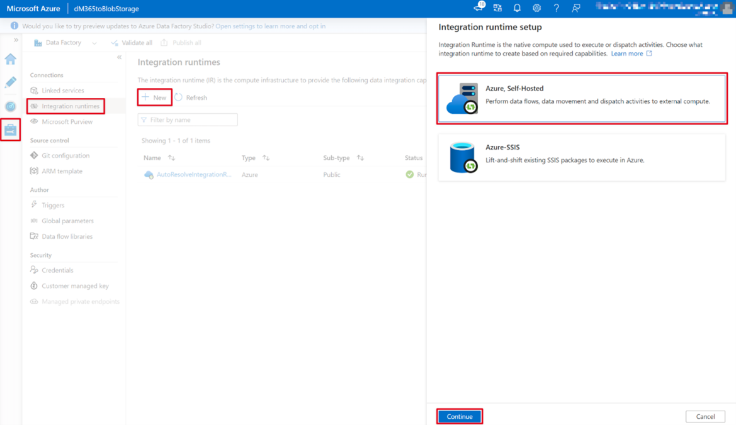Open Azure portal settings gear icon

[536, 8]
